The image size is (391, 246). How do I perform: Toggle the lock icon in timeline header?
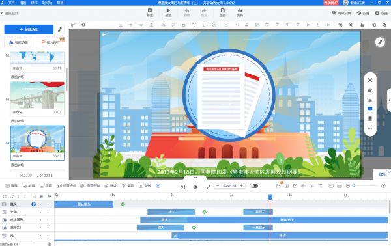(42, 196)
